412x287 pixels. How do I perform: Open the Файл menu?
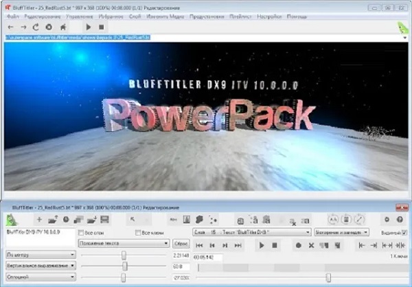coord(12,16)
